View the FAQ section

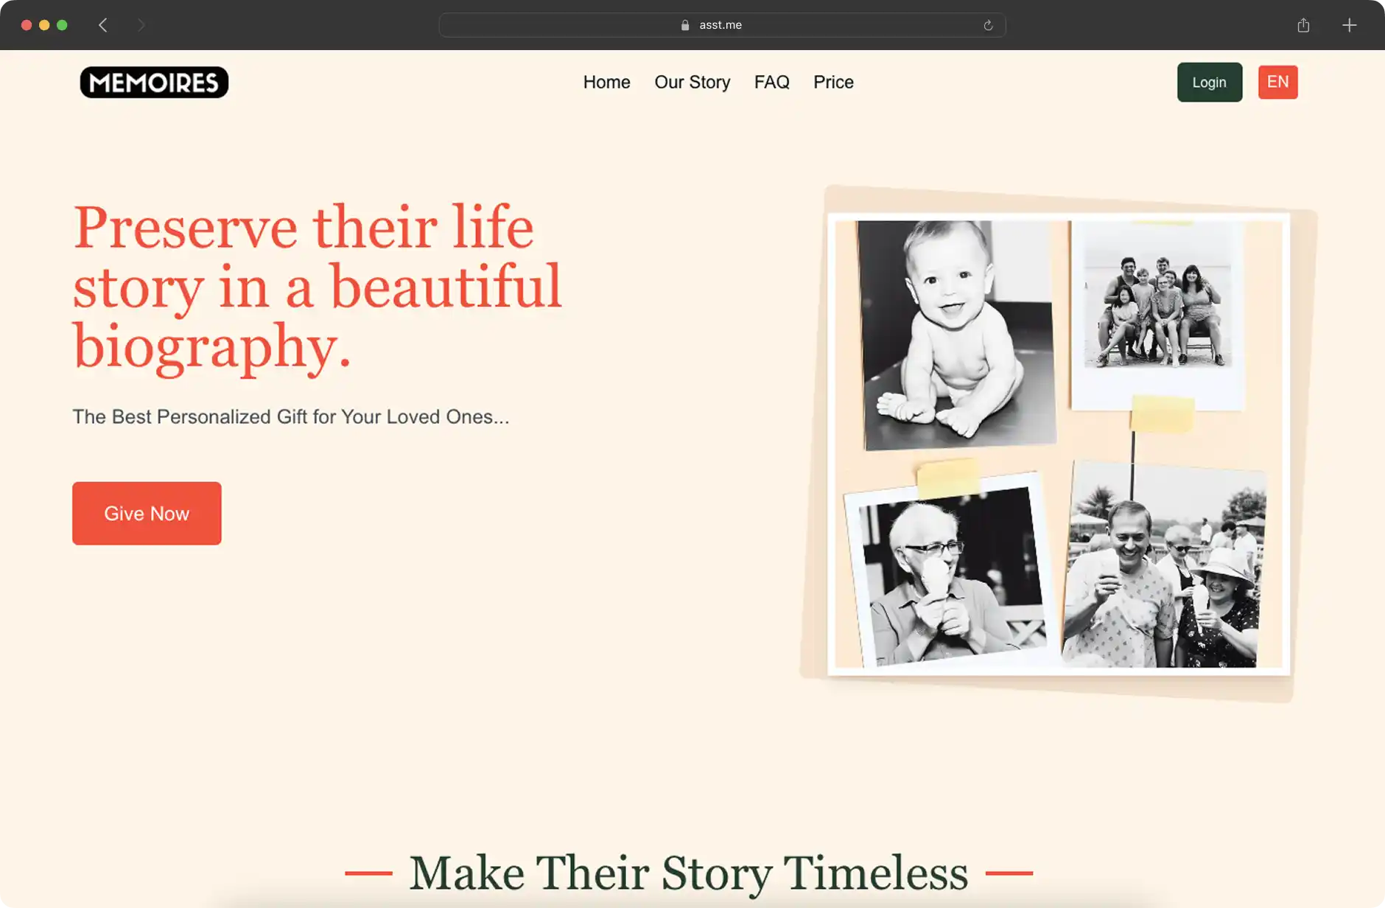(772, 82)
